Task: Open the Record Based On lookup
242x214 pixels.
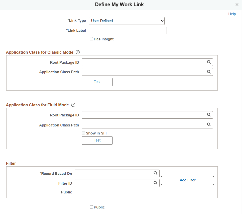Action: [x=156, y=173]
